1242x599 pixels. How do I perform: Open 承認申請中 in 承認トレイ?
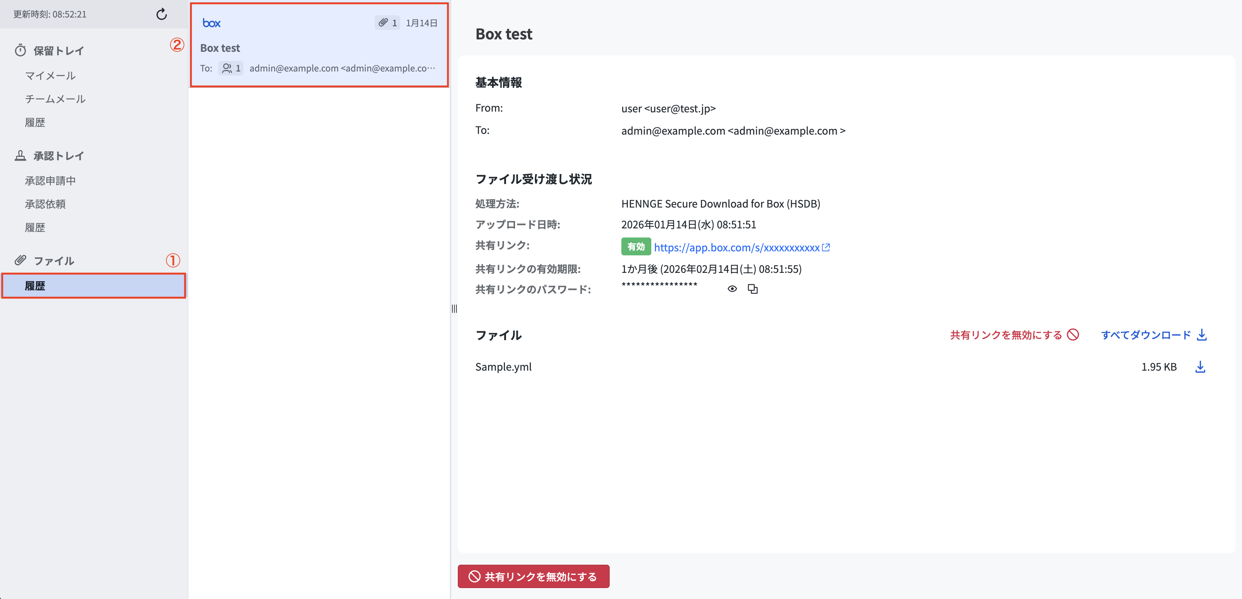point(50,181)
